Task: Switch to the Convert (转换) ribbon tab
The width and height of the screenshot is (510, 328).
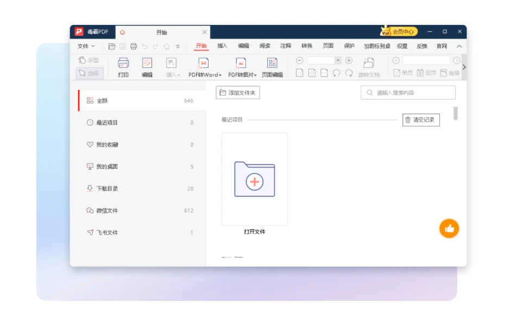Action: coord(307,46)
